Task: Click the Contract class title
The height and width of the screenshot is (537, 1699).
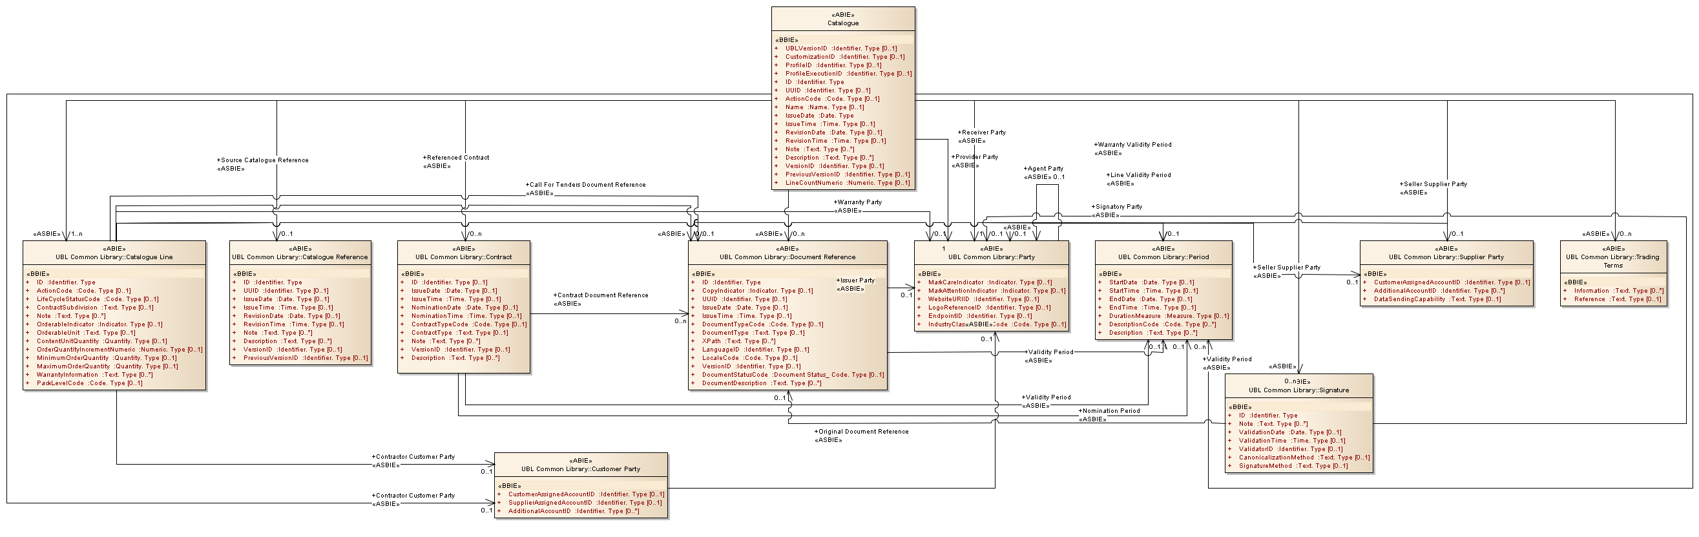Action: (464, 257)
